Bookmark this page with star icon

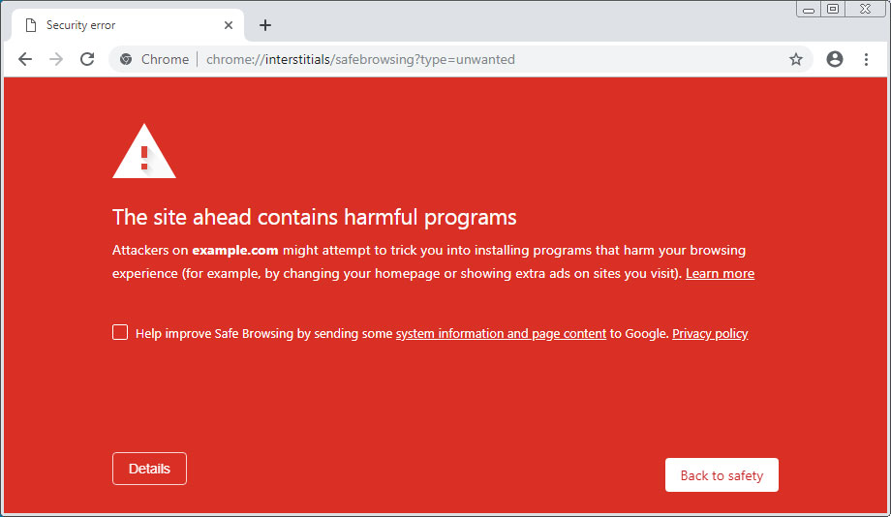coord(795,59)
